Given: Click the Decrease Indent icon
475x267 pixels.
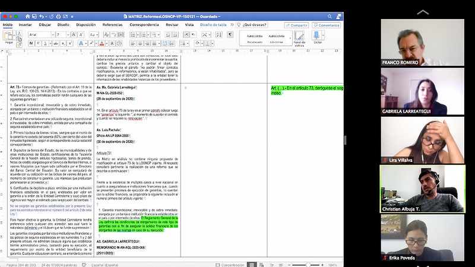Looking at the screenshot, I should click(168, 35).
